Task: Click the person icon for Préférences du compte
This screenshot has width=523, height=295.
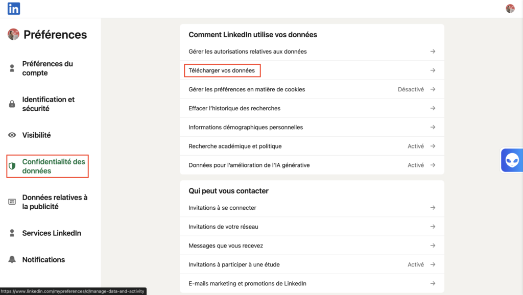Action: point(12,68)
